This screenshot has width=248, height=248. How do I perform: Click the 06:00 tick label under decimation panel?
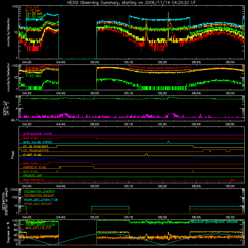click(x=230, y=217)
